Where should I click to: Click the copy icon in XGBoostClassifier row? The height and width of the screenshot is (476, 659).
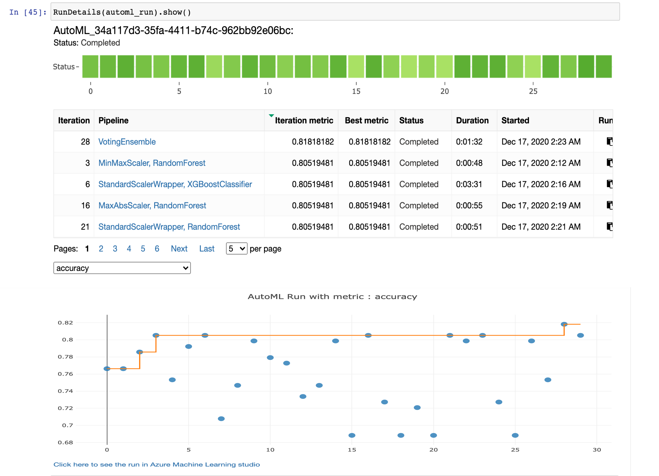coord(609,184)
